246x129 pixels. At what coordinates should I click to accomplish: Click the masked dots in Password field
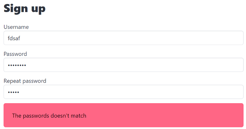pos(17,65)
